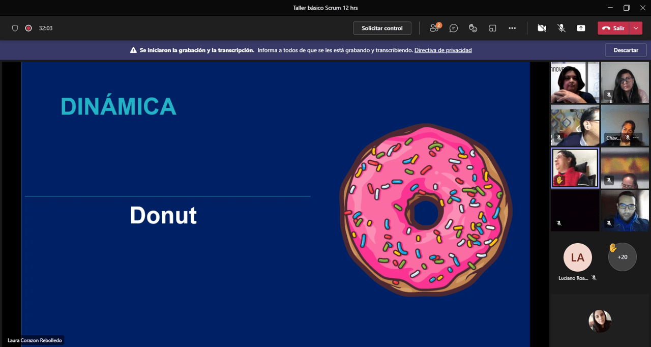
Task: Leave the meeting with Salir
Action: (x=613, y=28)
